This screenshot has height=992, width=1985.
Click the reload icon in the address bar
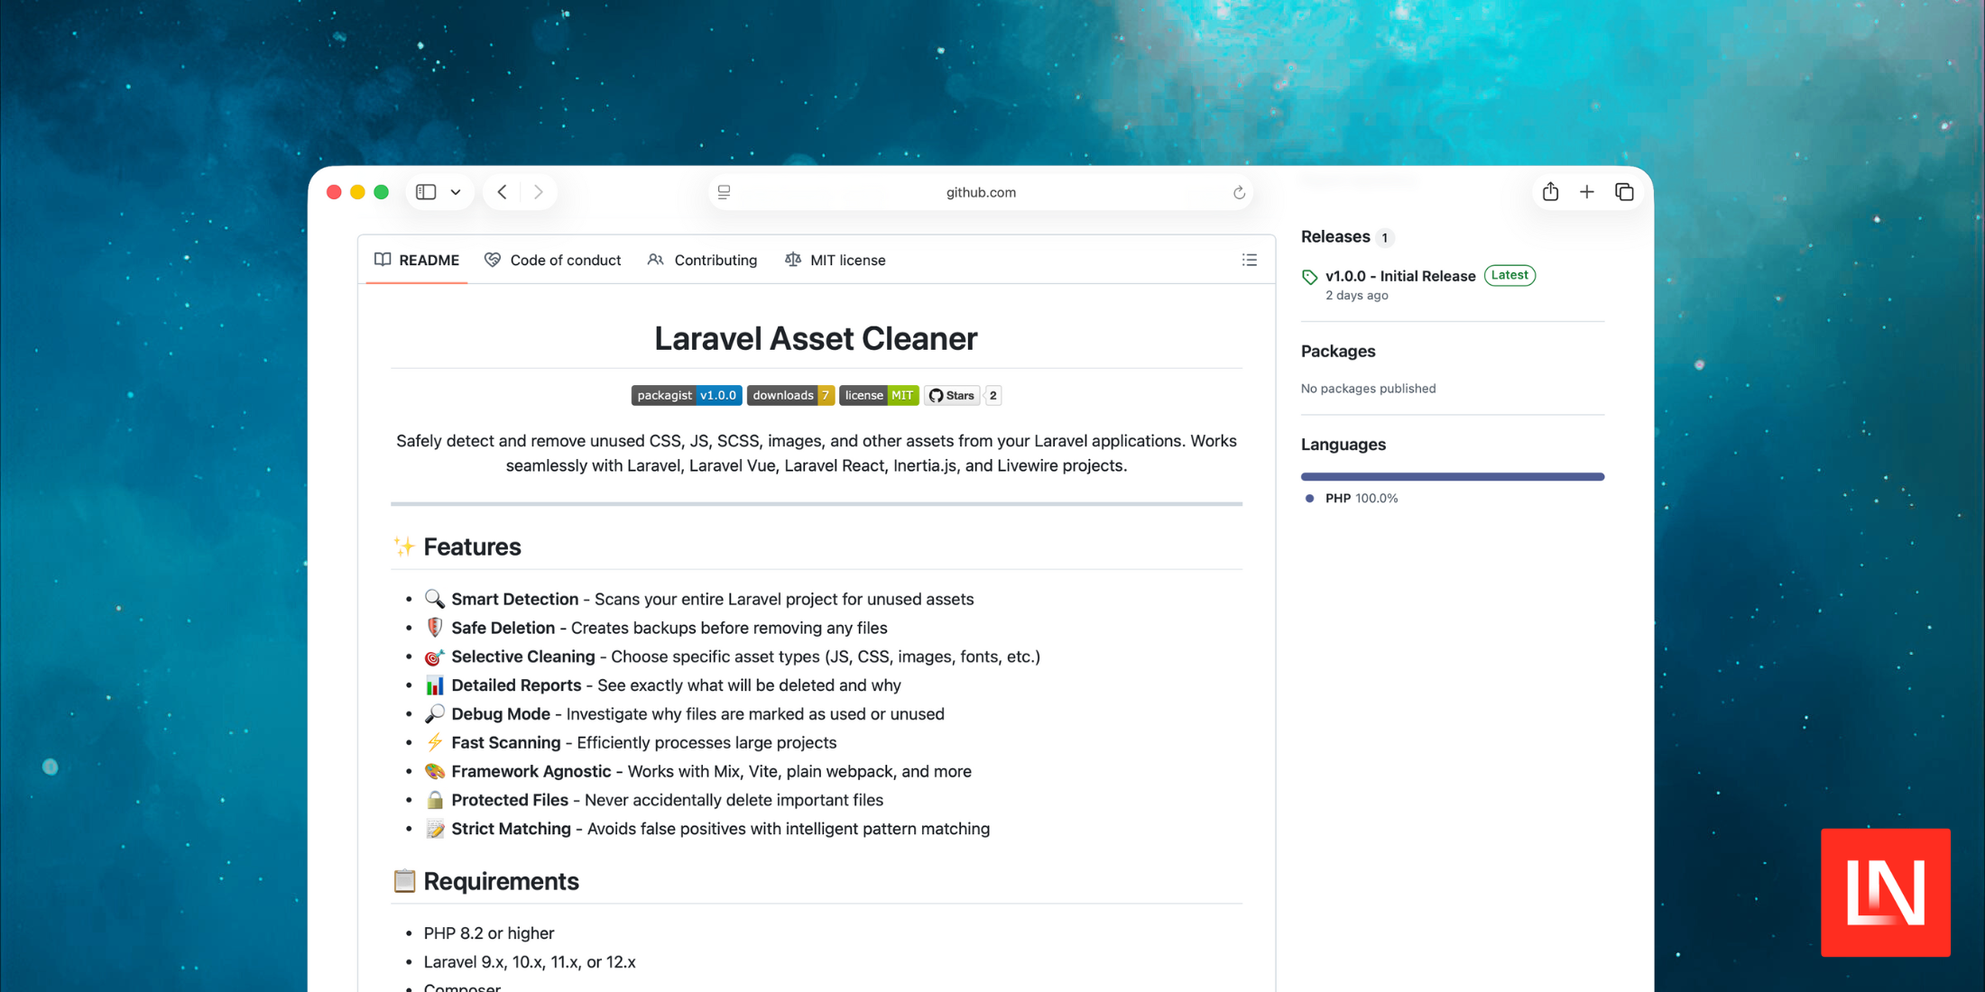coord(1239,192)
